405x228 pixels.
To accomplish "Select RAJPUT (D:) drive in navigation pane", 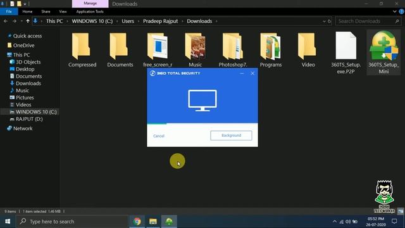I will coord(26,119).
